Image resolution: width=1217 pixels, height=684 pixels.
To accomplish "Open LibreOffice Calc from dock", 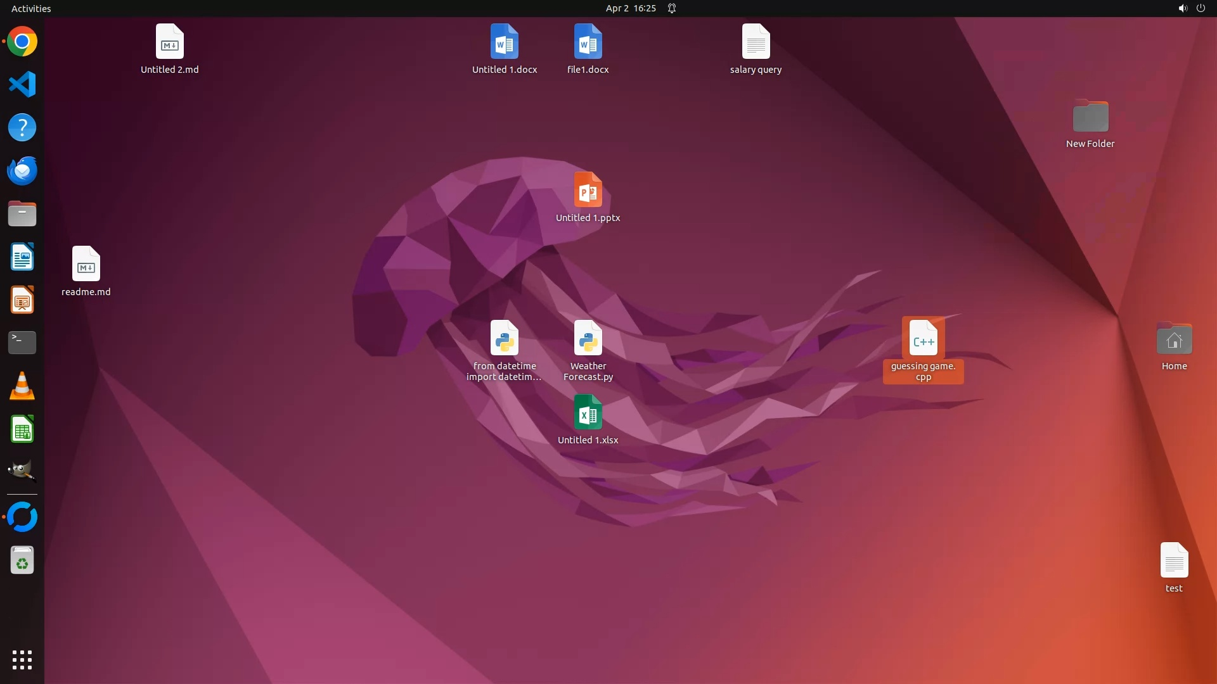I will tap(22, 429).
